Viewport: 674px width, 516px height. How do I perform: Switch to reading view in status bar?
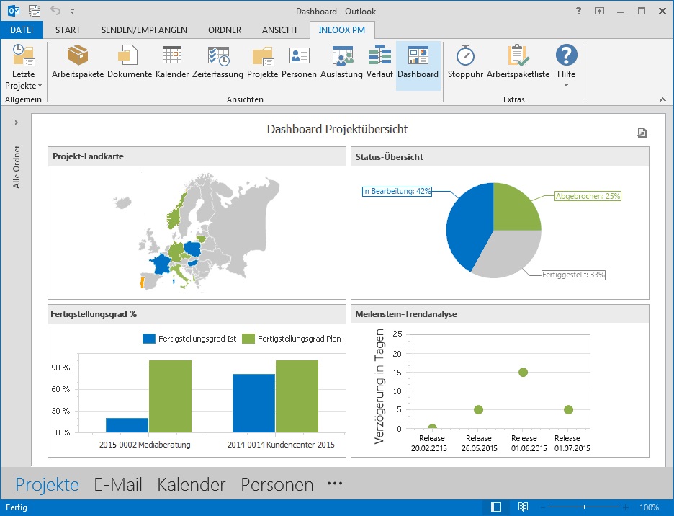(524, 507)
